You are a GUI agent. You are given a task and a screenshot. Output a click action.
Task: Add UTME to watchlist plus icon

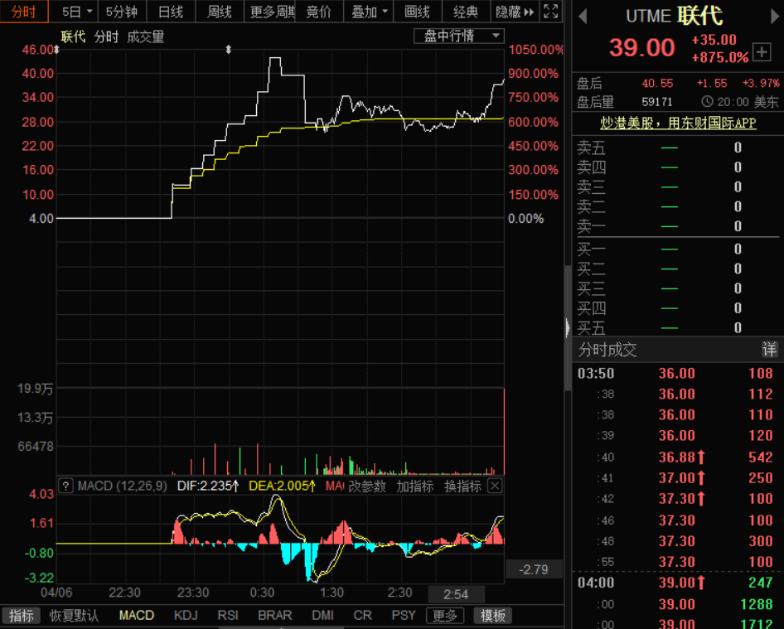(x=762, y=52)
